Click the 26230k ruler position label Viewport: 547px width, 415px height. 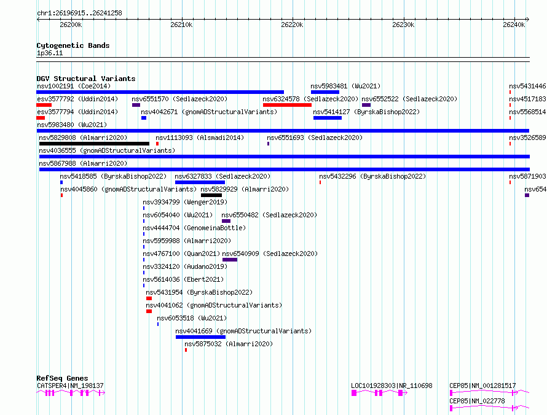coord(403,25)
